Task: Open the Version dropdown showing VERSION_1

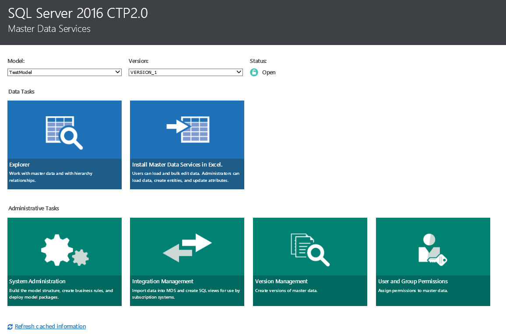Action: pos(185,72)
